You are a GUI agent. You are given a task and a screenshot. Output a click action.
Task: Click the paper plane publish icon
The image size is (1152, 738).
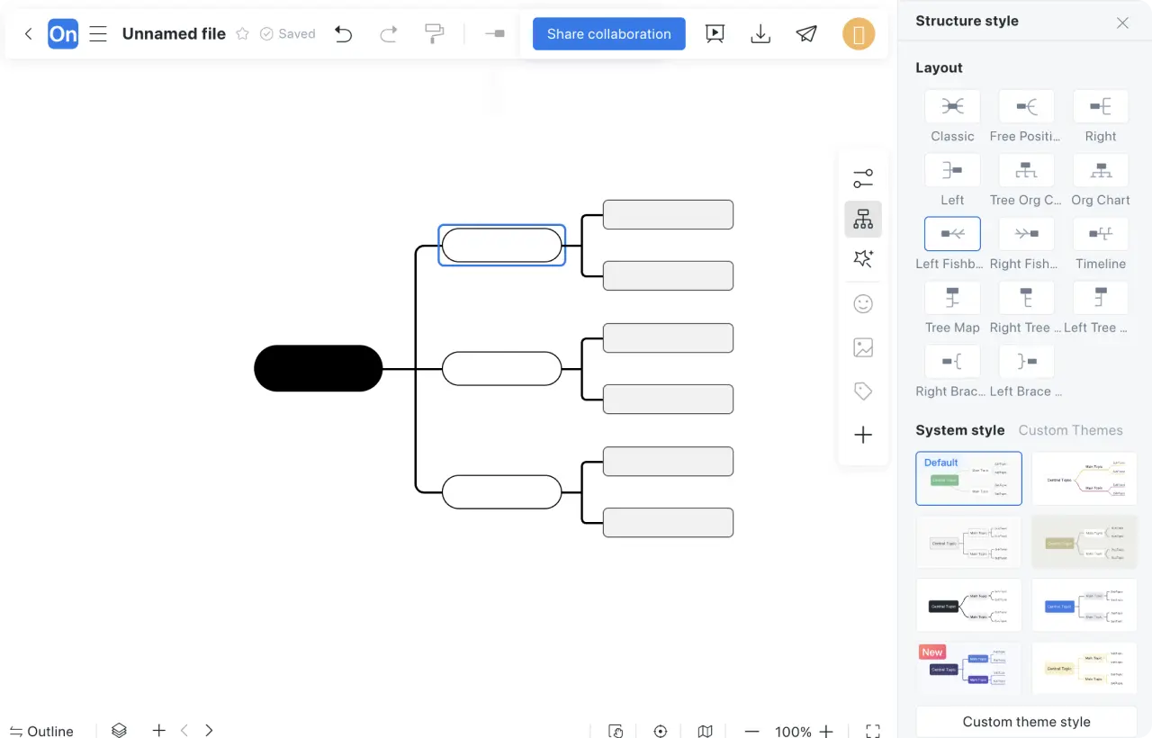coord(806,34)
